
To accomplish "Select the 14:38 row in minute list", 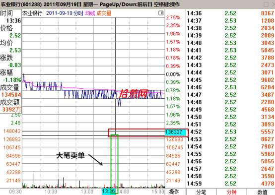I will pos(230,28).
